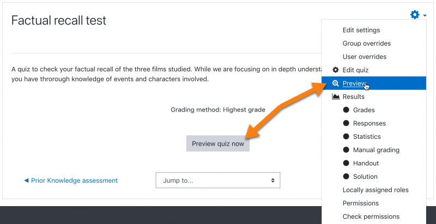436x224 pixels.
Task: Select Edit settings from the menu
Action: 361,30
